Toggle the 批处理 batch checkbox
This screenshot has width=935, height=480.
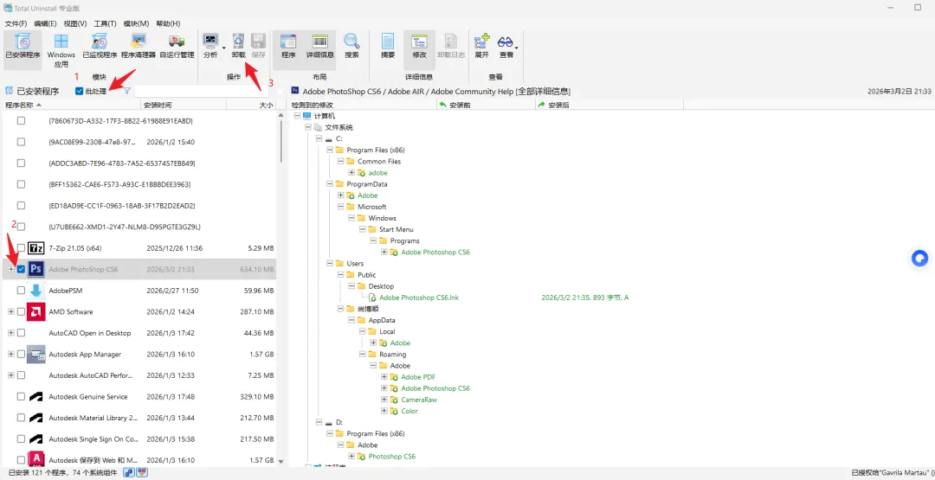pos(80,91)
